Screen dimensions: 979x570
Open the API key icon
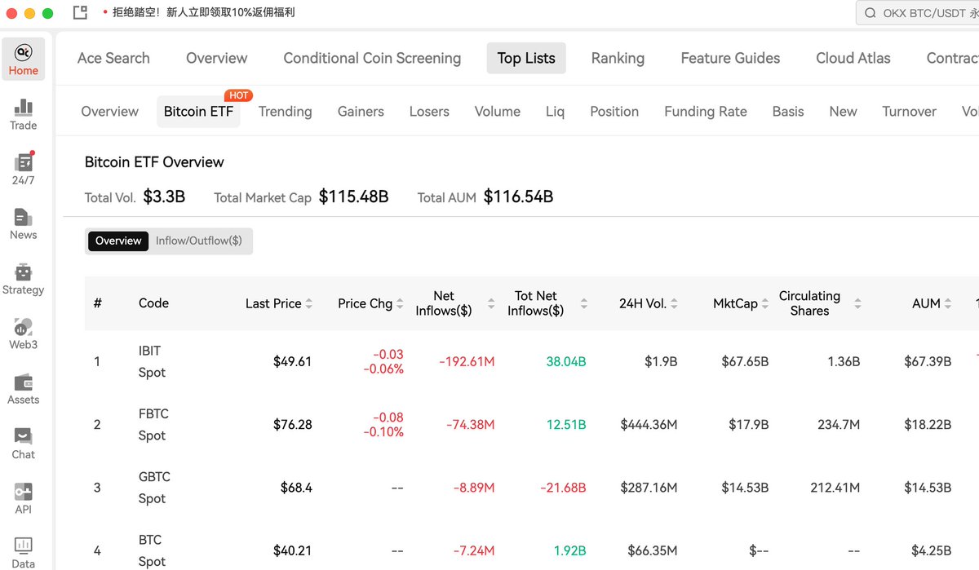pyautogui.click(x=24, y=498)
